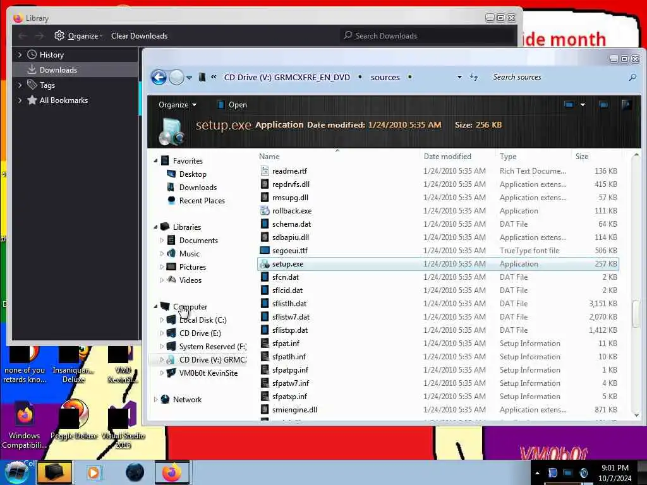This screenshot has height=485, width=647.
Task: Select file sfpat.inf
Action: click(x=286, y=343)
